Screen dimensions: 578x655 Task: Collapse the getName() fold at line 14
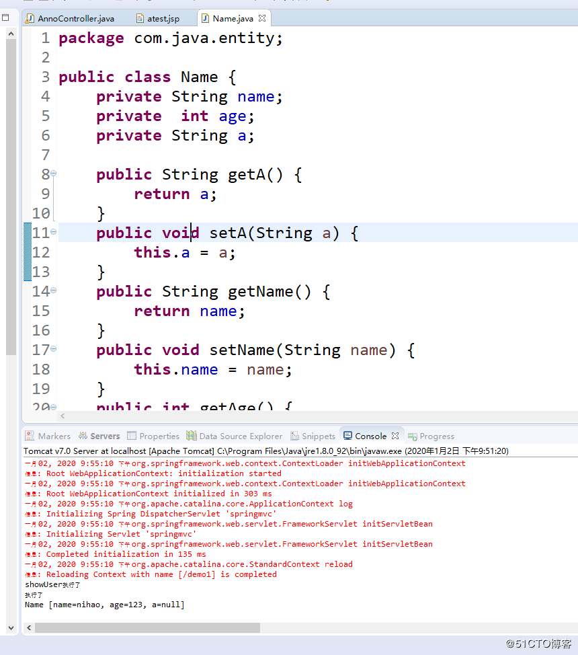point(54,290)
